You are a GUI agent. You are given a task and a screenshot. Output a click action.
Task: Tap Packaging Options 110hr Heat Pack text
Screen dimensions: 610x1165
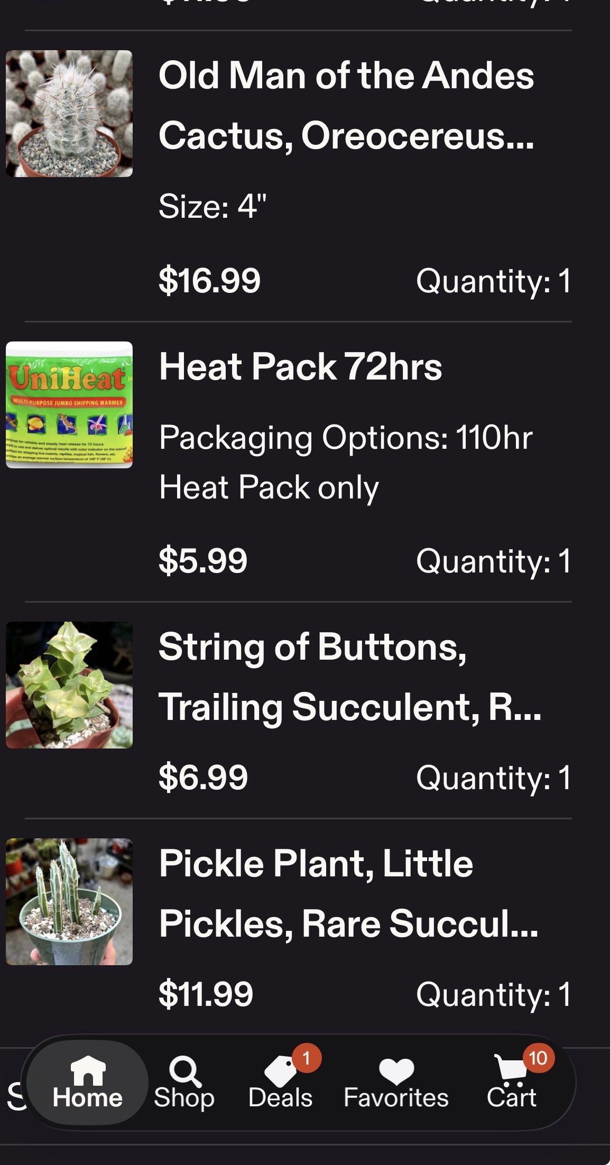[x=346, y=462]
